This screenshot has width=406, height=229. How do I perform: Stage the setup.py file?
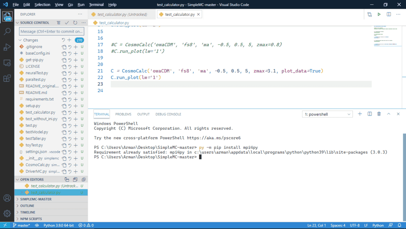76,106
